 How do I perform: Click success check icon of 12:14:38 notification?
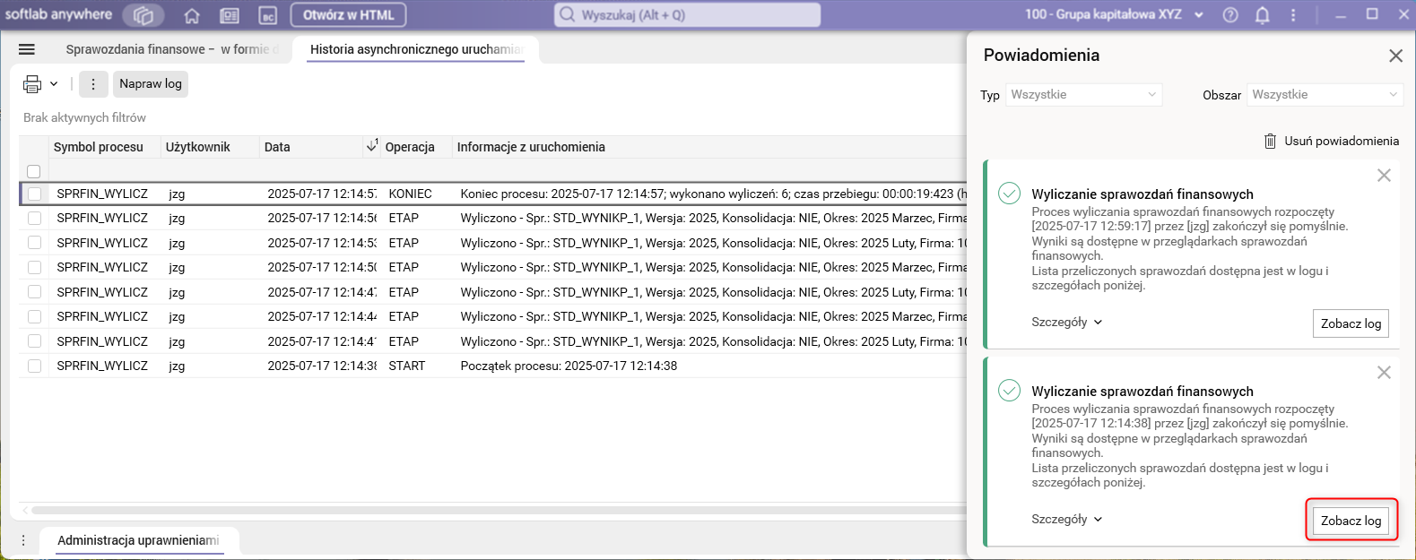(x=1010, y=391)
